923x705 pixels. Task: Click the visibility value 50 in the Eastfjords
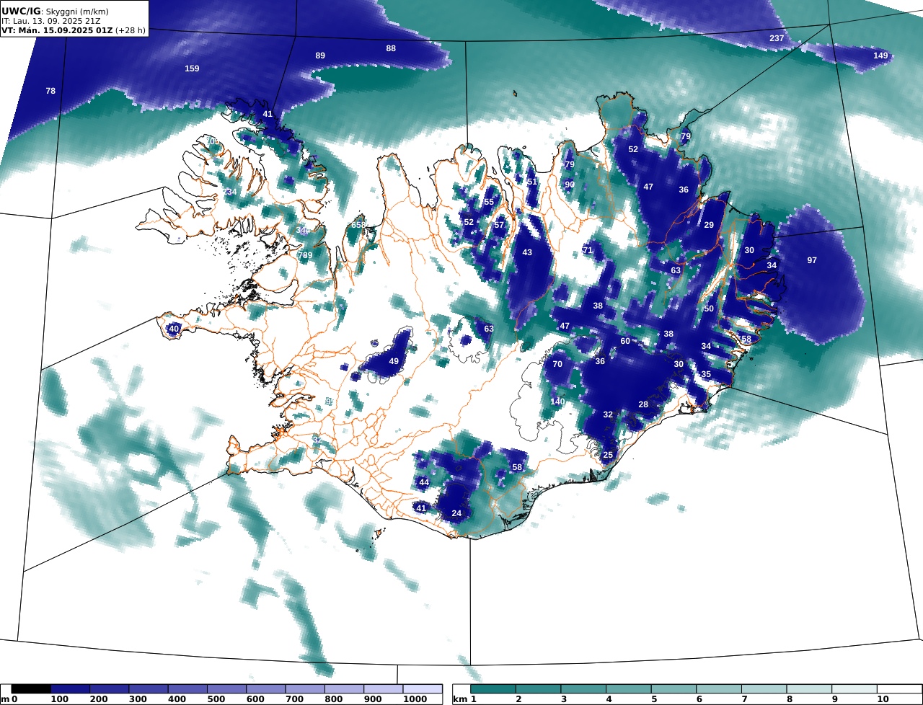pyautogui.click(x=709, y=309)
